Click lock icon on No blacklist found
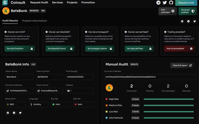Screen dimensions: 199x124 coord(71,49)
